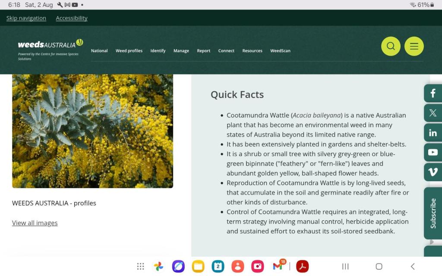This screenshot has height=276, width=442.
Task: Click the Quick Facts heading
Action: [x=237, y=94]
